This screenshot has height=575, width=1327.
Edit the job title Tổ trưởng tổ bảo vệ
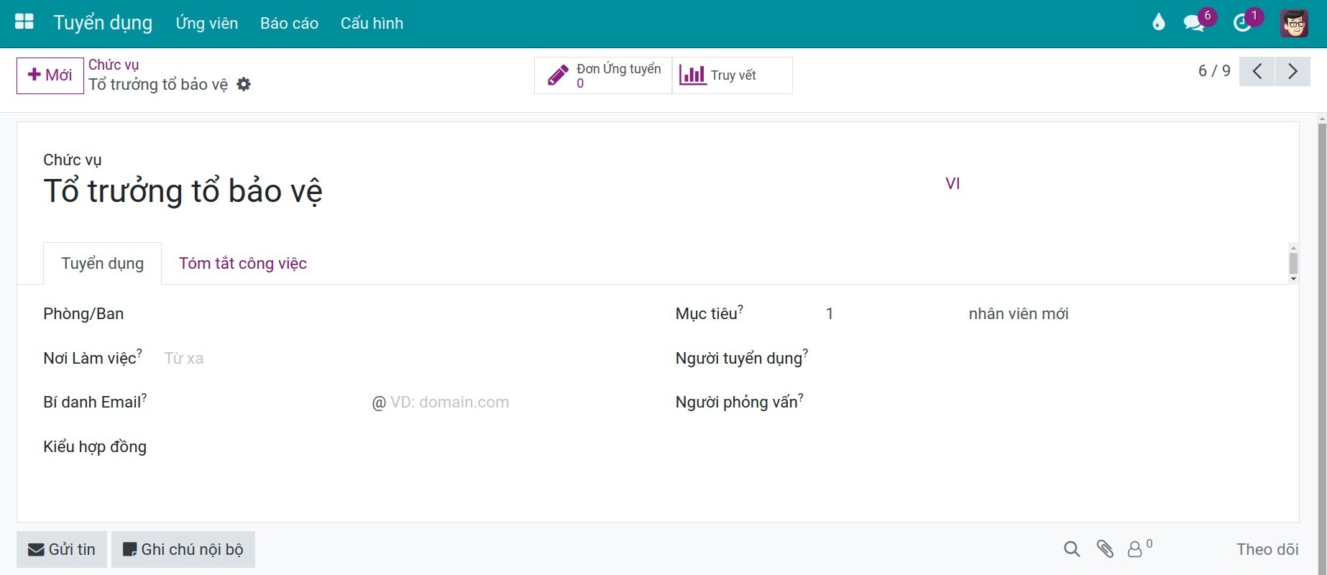pos(489,191)
